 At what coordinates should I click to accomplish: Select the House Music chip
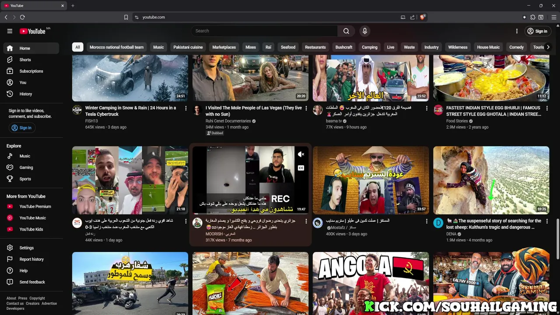coord(488,47)
